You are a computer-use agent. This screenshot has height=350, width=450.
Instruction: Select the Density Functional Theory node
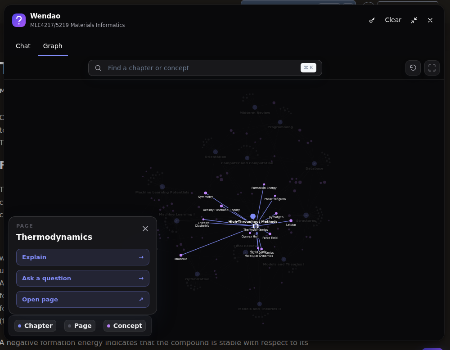pyautogui.click(x=221, y=206)
